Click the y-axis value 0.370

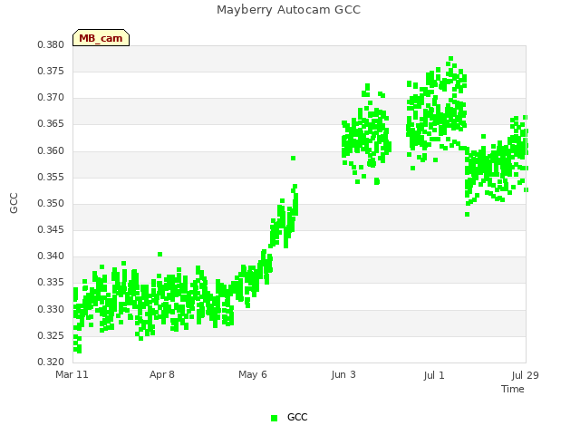[51, 98]
